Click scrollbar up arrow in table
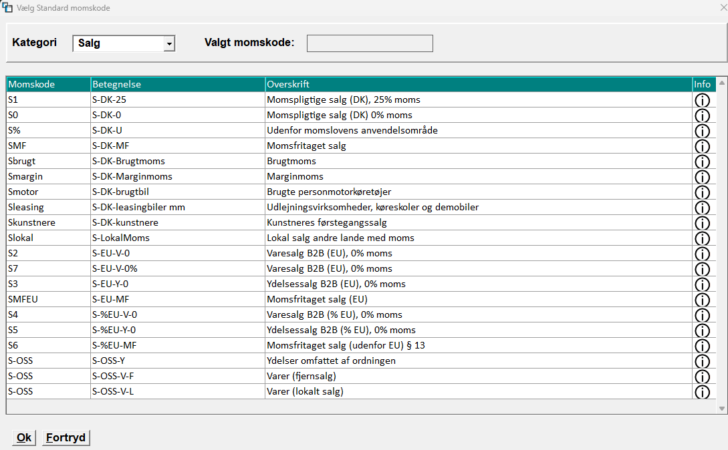The image size is (728, 450). tap(722, 83)
